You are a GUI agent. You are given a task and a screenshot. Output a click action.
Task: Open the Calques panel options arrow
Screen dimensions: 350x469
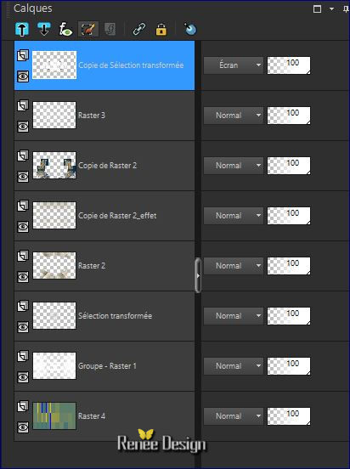point(331,9)
